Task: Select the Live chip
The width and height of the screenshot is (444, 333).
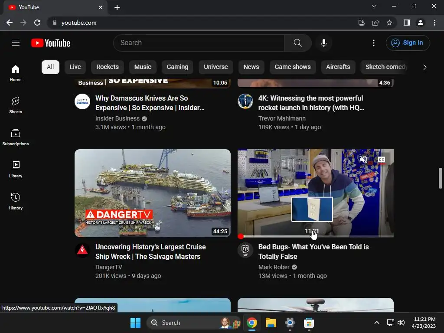Action: coord(75,67)
